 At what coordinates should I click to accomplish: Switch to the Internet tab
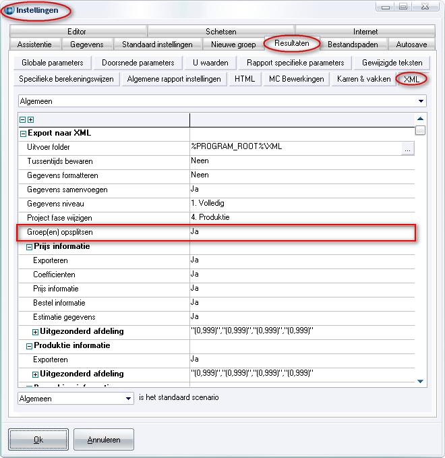point(365,31)
